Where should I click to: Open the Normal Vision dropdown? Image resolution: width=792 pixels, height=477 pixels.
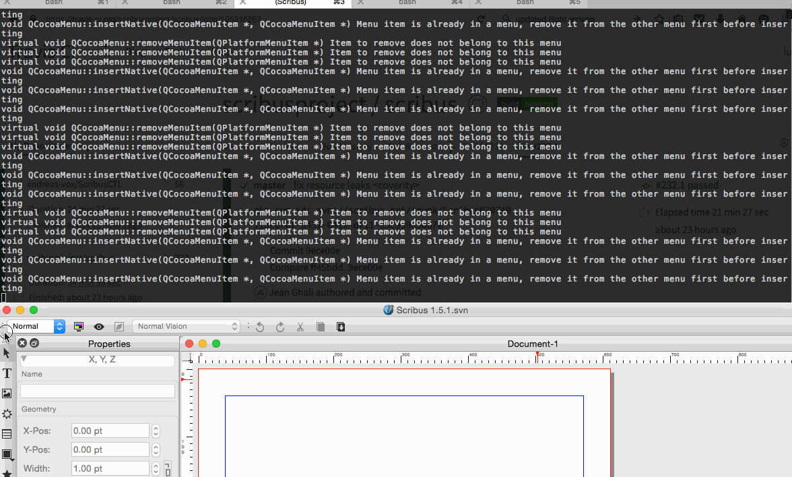pos(187,327)
